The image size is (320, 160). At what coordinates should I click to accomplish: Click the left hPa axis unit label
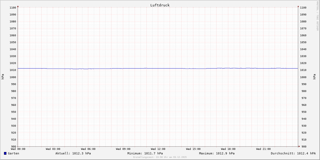pyautogui.click(x=3, y=77)
